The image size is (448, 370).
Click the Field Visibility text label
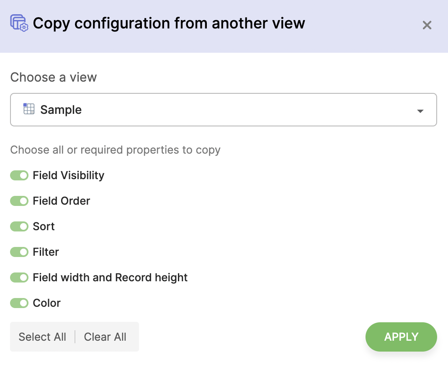coord(69,175)
